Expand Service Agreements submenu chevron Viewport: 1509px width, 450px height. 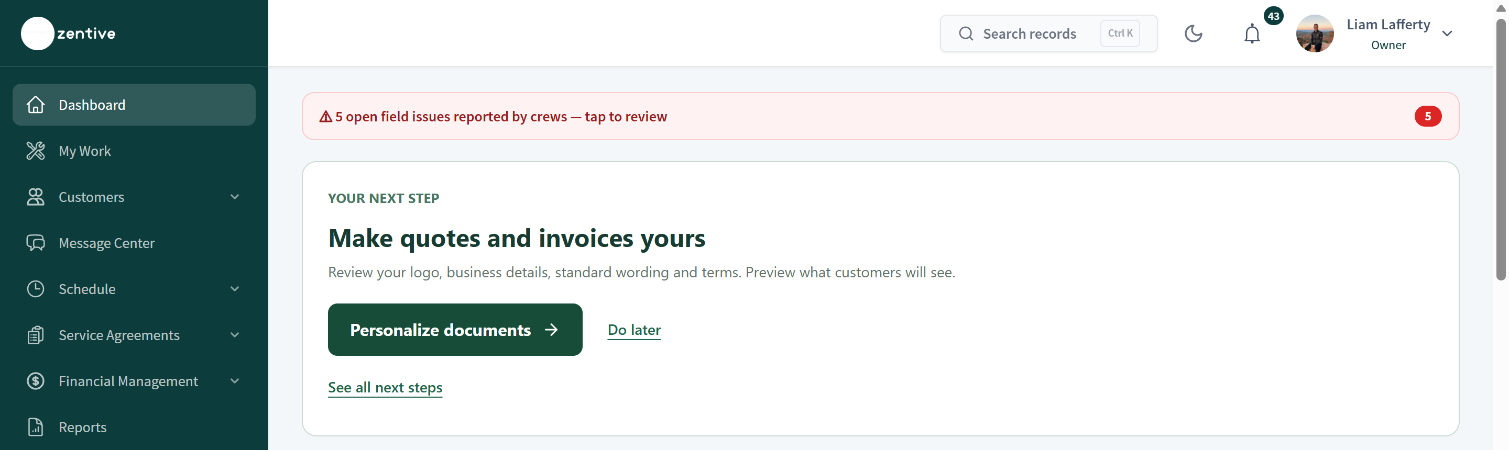(x=235, y=335)
